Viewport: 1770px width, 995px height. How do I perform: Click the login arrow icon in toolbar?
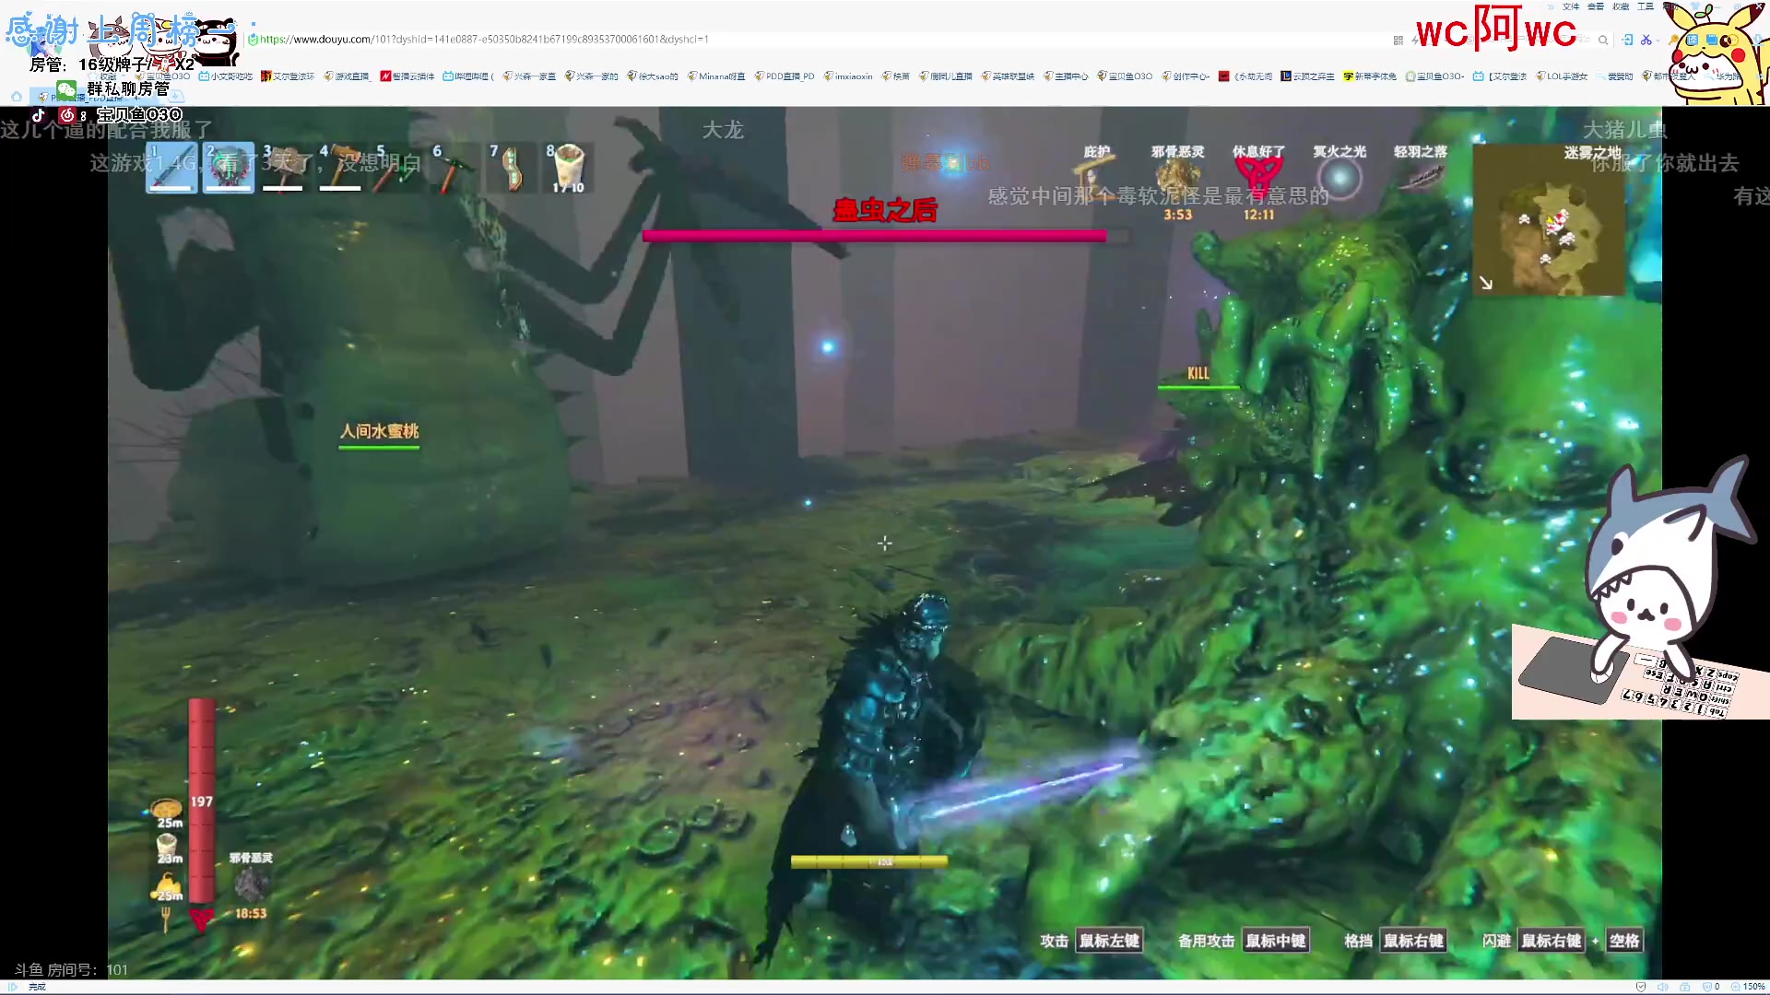point(1627,40)
